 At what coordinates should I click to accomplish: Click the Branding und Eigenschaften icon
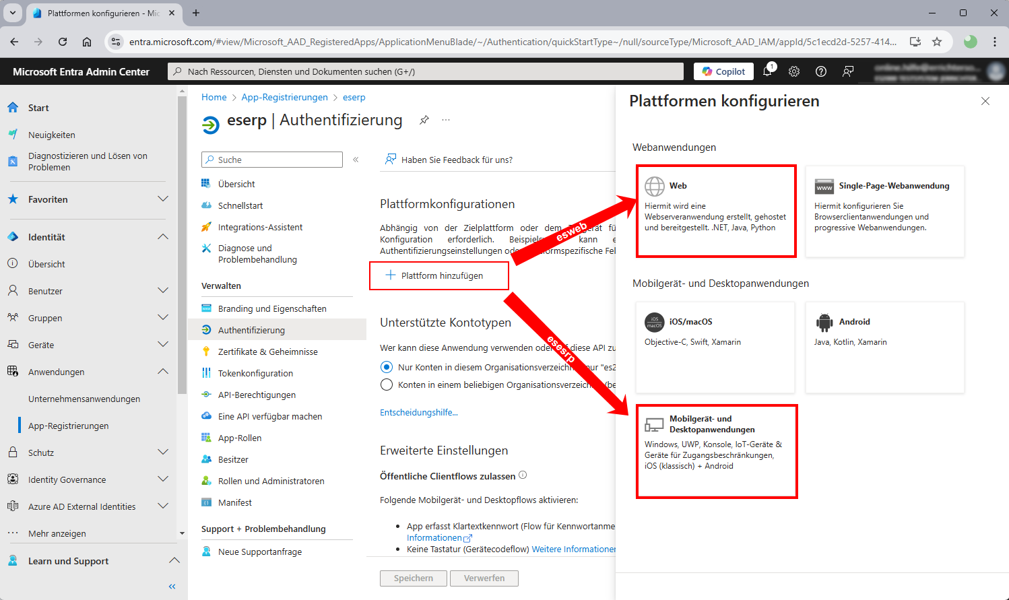coord(206,308)
